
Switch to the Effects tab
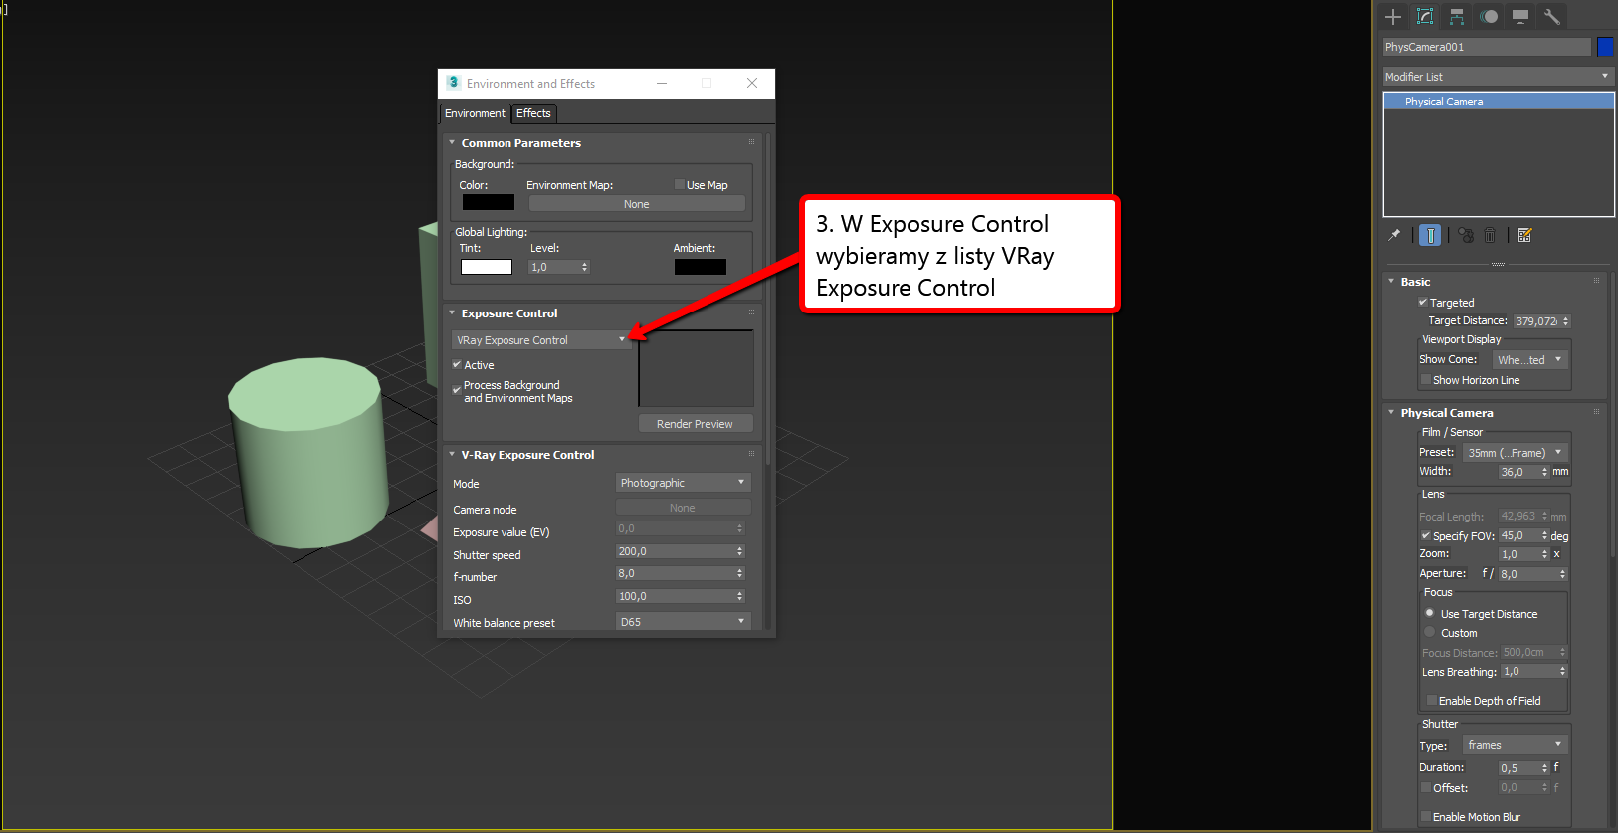coord(533,114)
